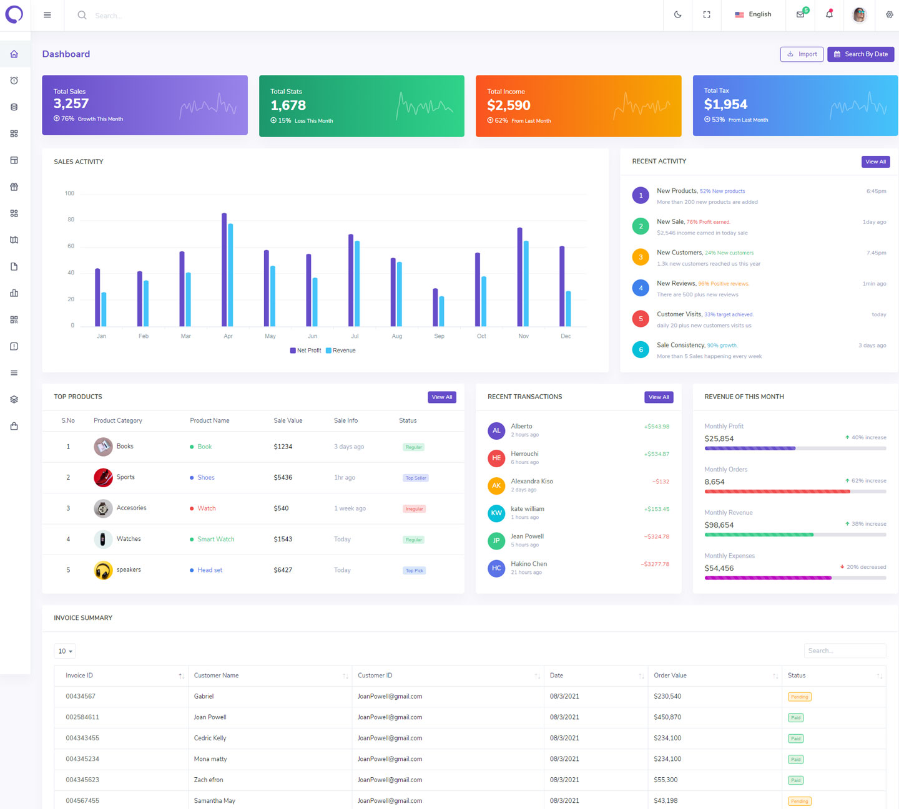This screenshot has height=809, width=899.
Task: Click the Monthly Profit progress bar
Action: pos(795,448)
